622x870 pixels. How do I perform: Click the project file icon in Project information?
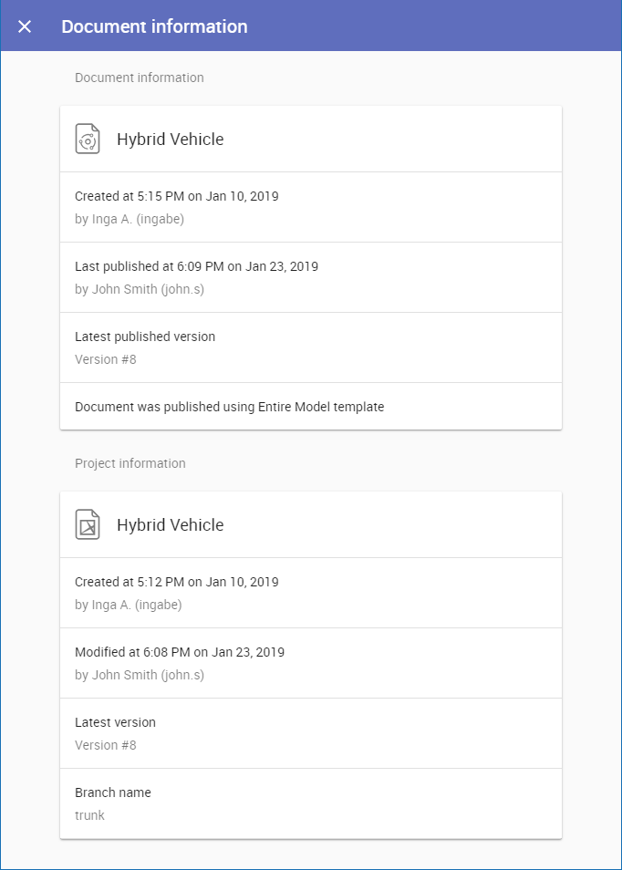pyautogui.click(x=88, y=525)
